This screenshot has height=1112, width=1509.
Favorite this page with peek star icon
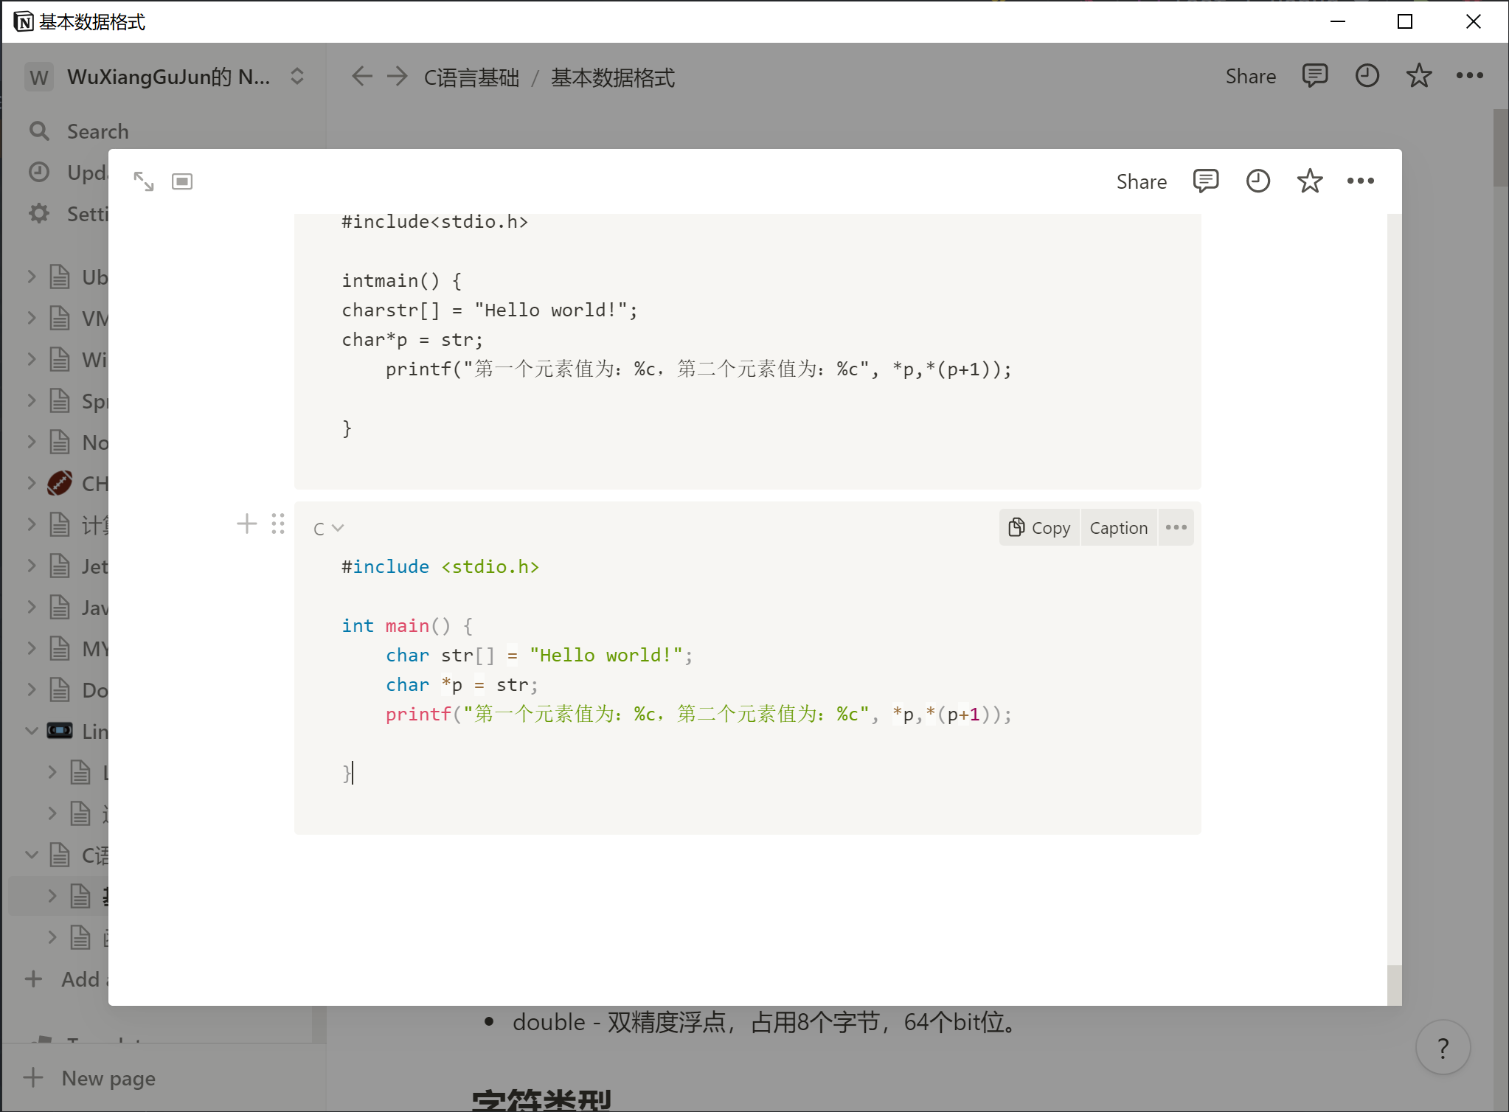coord(1310,181)
